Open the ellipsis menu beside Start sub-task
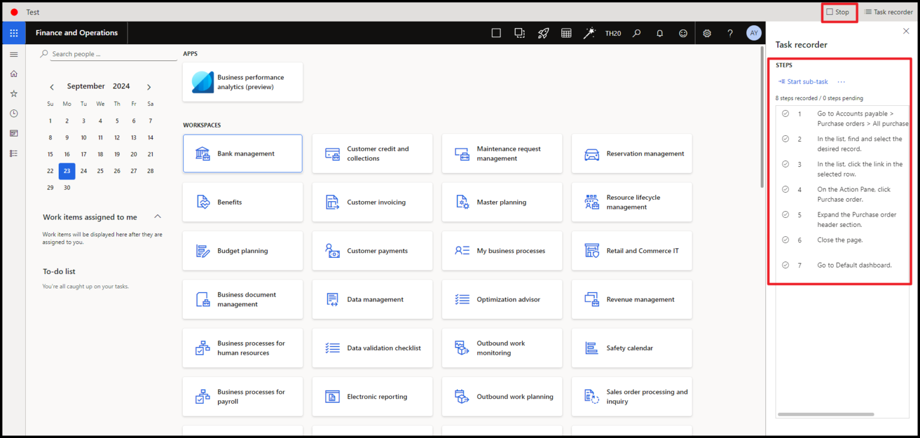920x438 pixels. tap(841, 81)
